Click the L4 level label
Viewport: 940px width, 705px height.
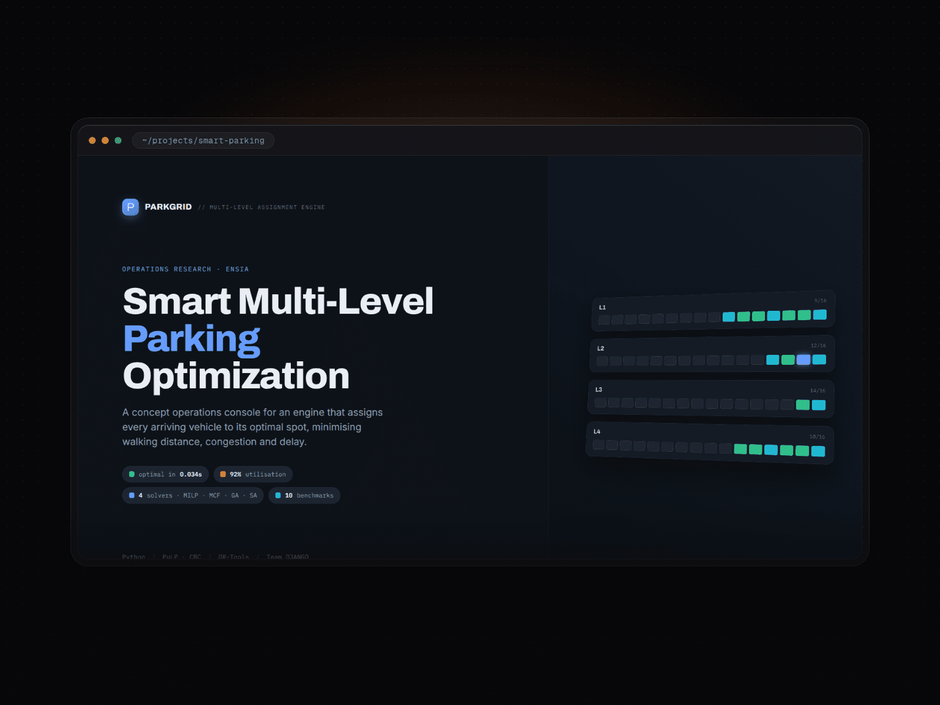click(x=597, y=431)
